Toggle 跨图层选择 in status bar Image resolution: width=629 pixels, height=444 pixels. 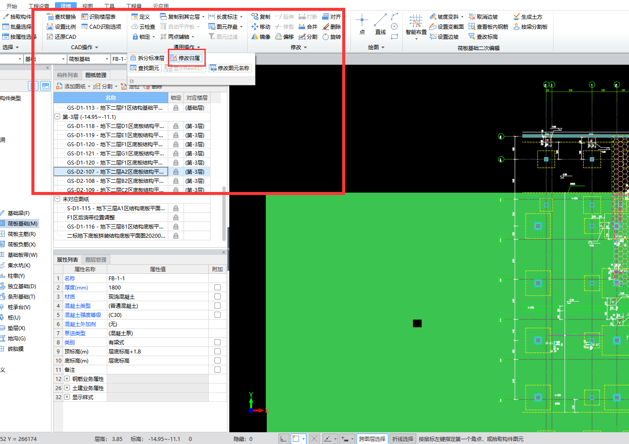point(372,439)
